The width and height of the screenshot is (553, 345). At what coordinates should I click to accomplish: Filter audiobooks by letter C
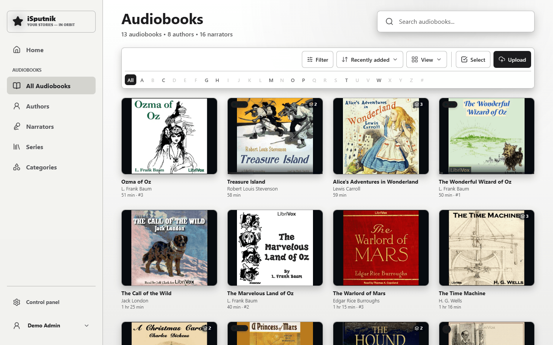164,80
